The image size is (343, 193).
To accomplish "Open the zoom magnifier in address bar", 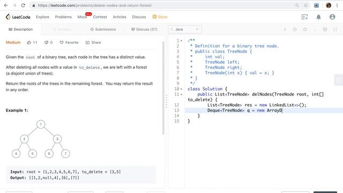I will [x=297, y=5].
